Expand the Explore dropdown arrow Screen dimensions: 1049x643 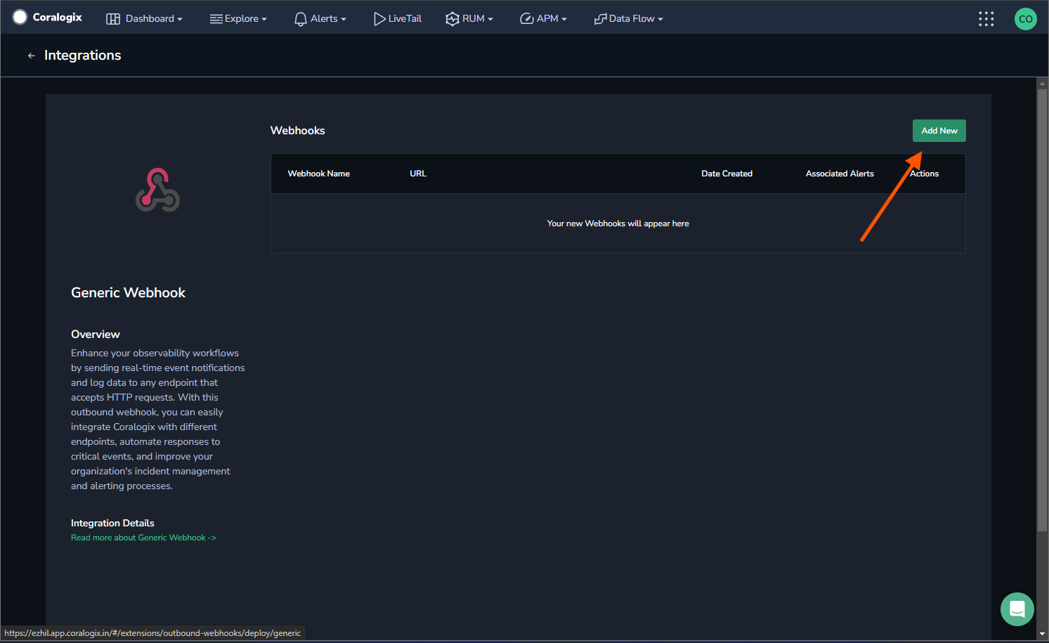tap(264, 20)
